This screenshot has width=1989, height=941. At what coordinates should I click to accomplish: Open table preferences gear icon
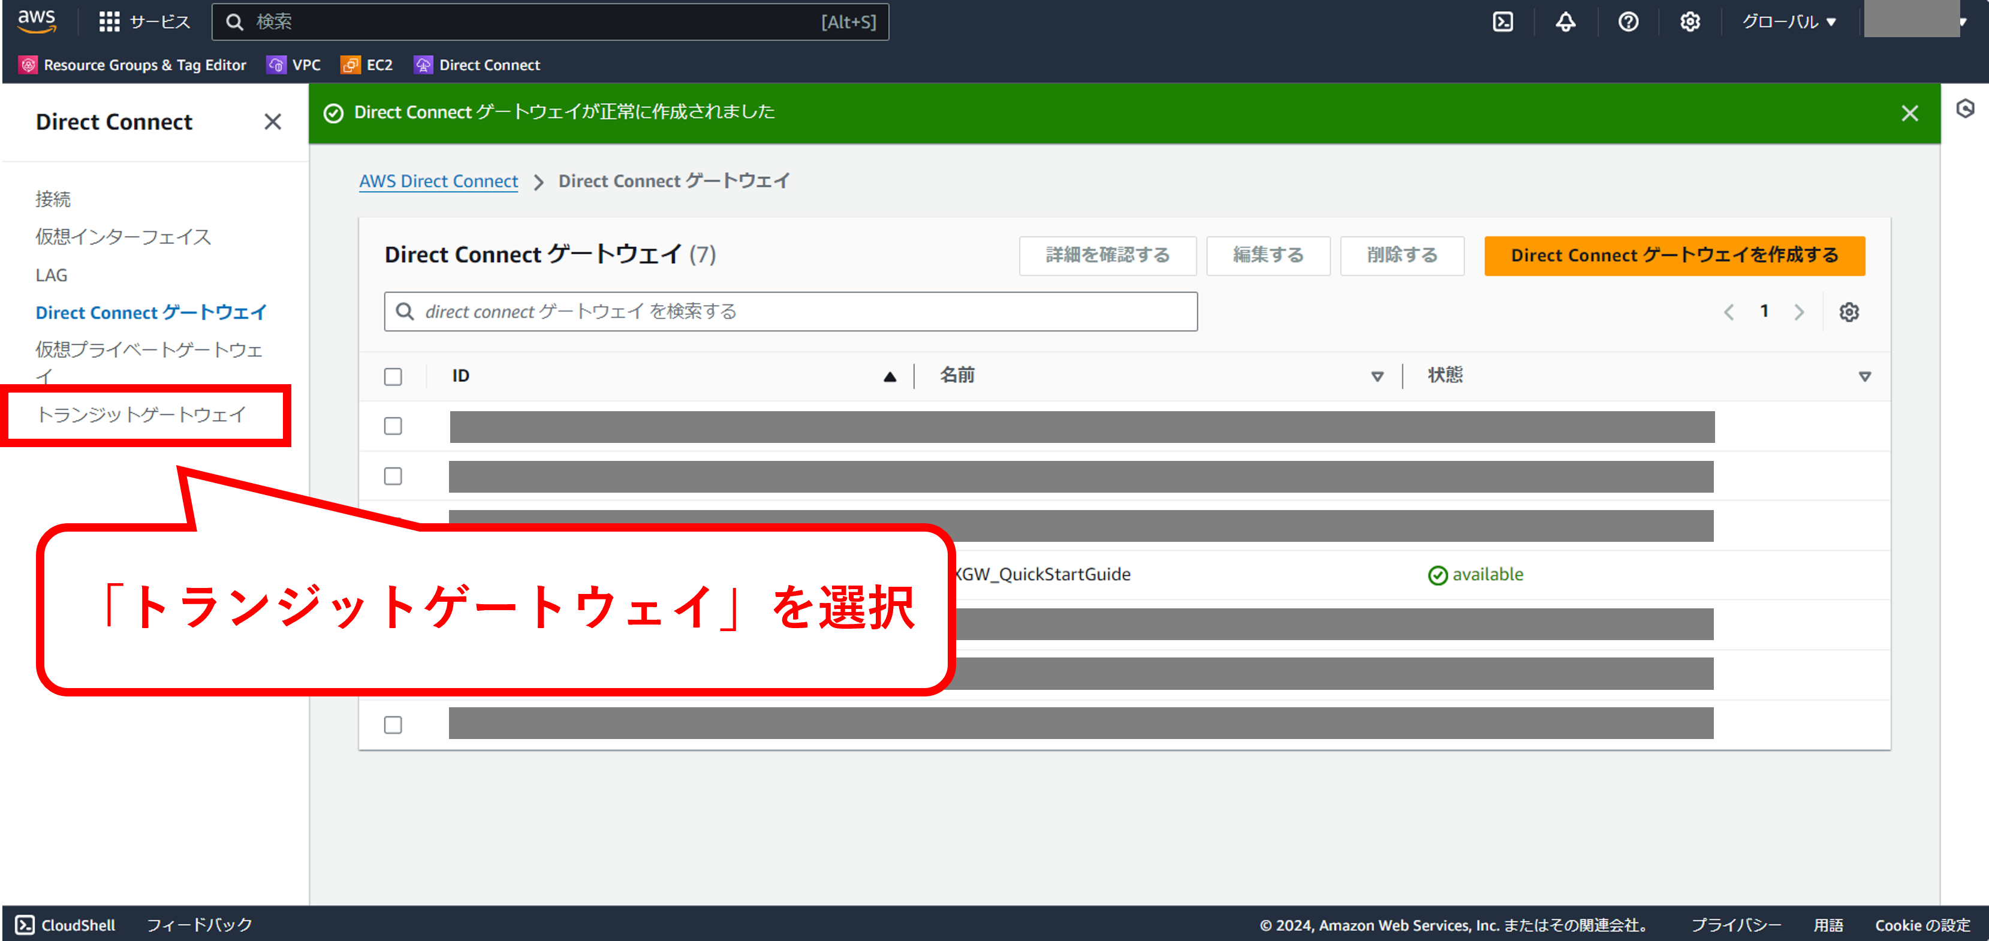(1849, 312)
